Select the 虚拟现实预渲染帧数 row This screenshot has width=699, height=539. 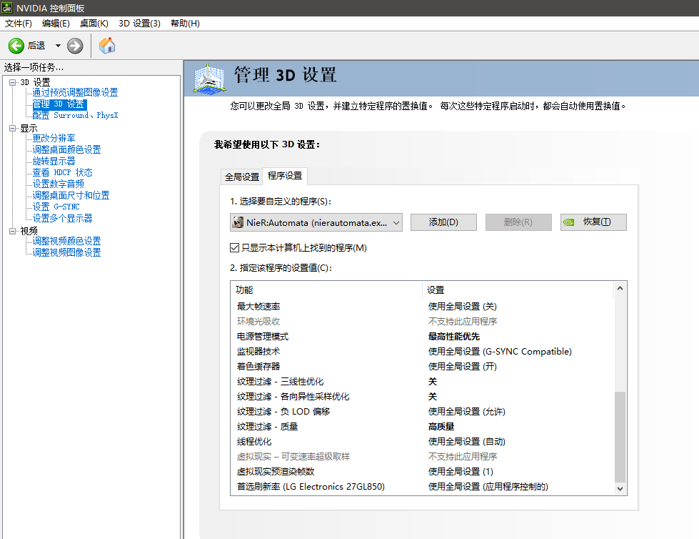click(422, 472)
